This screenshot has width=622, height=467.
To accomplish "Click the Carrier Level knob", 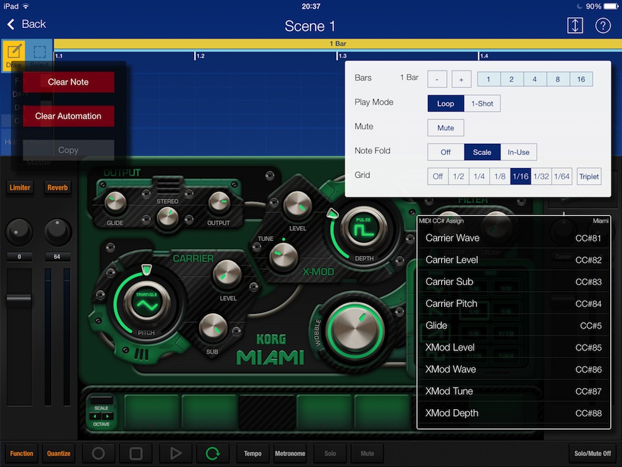I will coord(227,274).
